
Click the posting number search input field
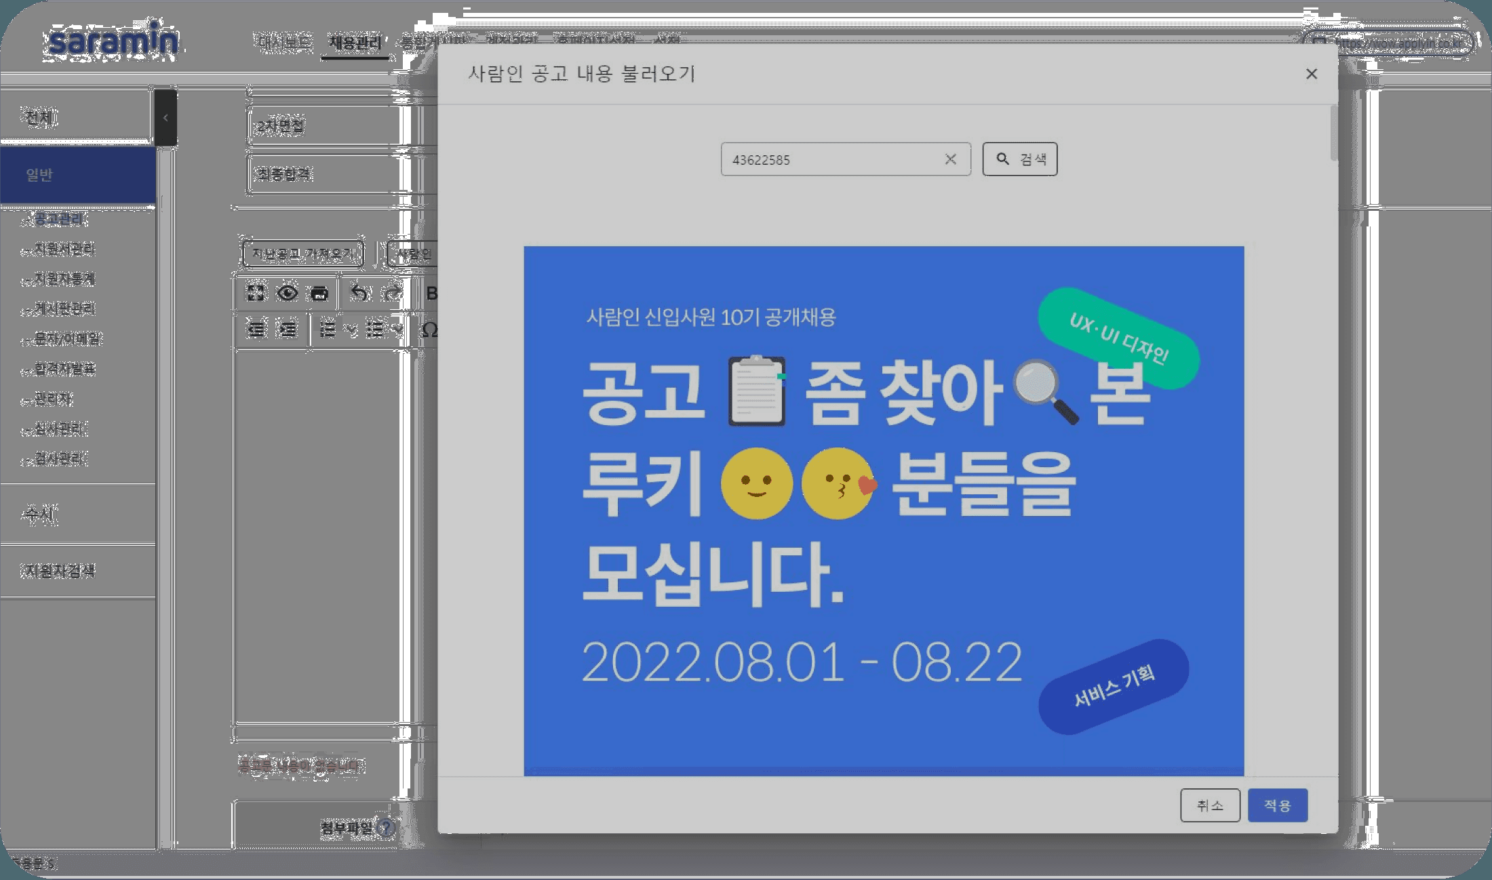[x=846, y=159]
